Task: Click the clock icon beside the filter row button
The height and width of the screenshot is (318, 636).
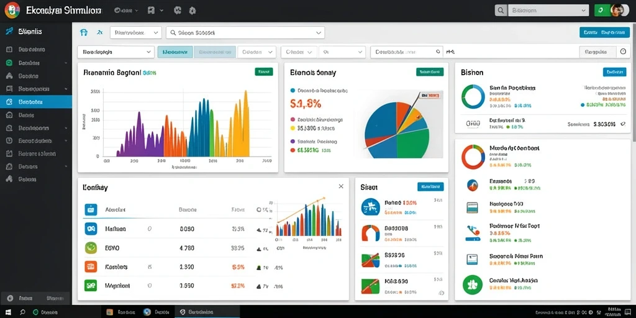Action: coord(624,52)
